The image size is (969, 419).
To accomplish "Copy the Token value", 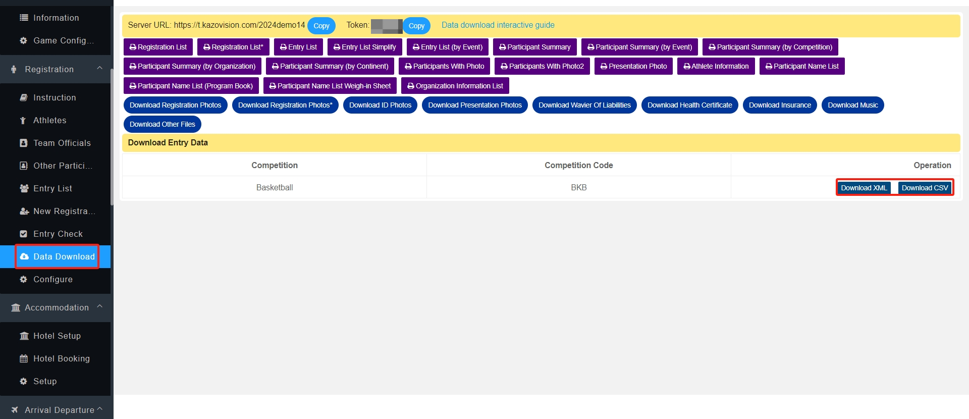I will pos(416,26).
